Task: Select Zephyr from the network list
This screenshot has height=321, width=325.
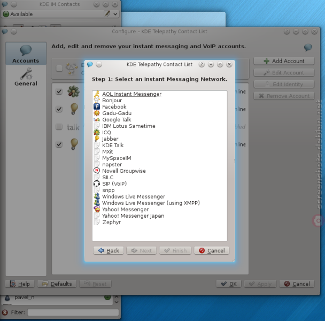Action: 160,222
